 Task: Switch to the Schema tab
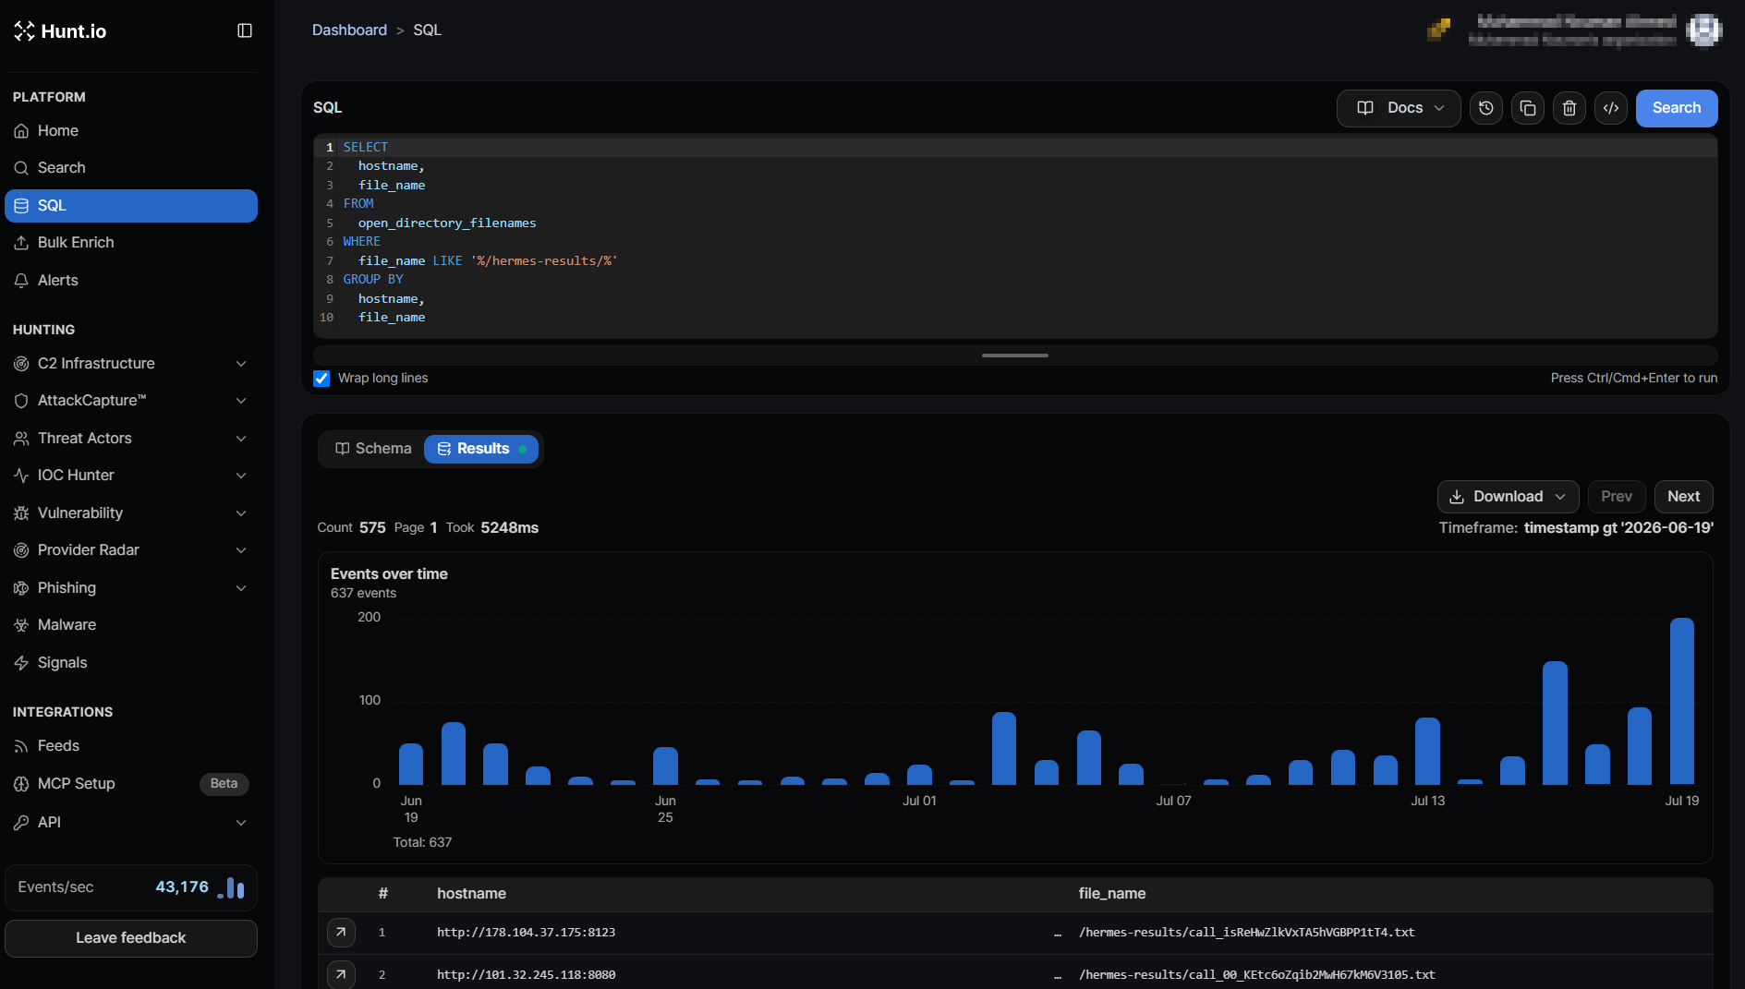(373, 449)
